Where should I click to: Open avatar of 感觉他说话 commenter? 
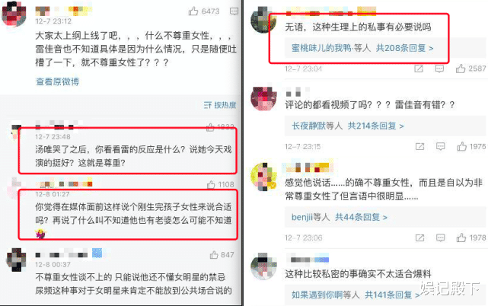(263, 176)
